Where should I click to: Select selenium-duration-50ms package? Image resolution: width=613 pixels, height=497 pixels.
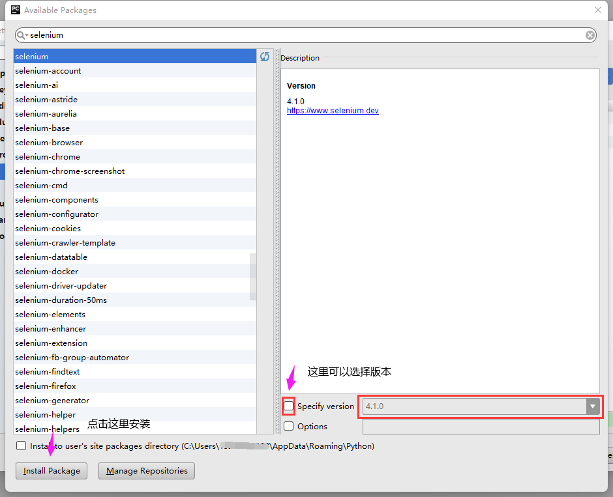coord(135,300)
